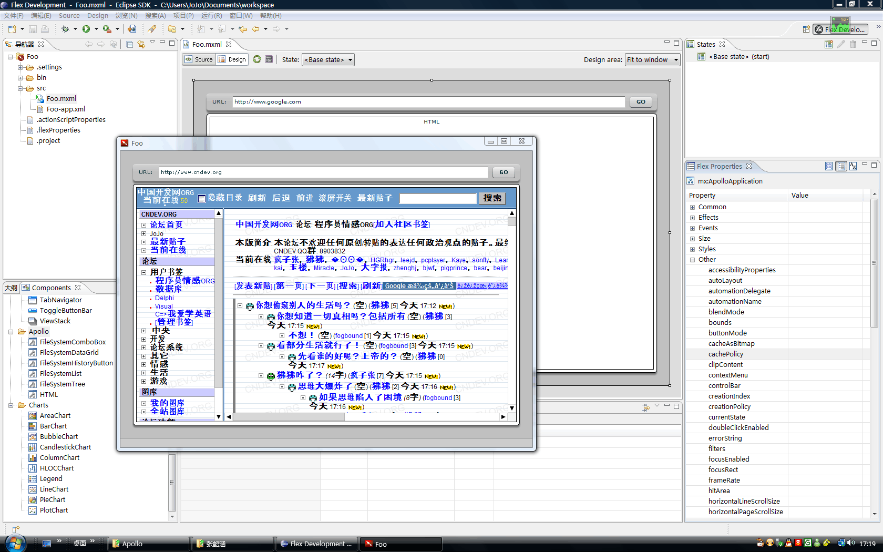This screenshot has height=552, width=883.
Task: Open the State dropdown showing Base state
Action: tap(328, 60)
